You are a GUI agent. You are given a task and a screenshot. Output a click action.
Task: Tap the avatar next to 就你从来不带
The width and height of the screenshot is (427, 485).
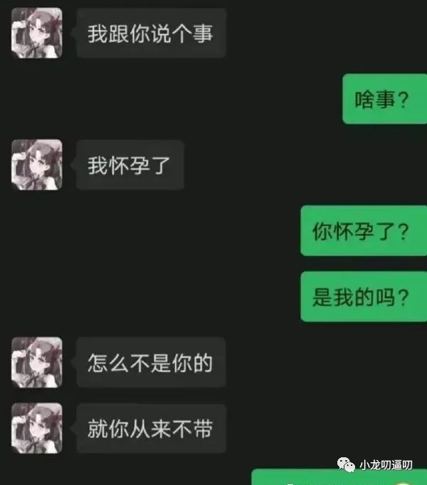point(37,428)
